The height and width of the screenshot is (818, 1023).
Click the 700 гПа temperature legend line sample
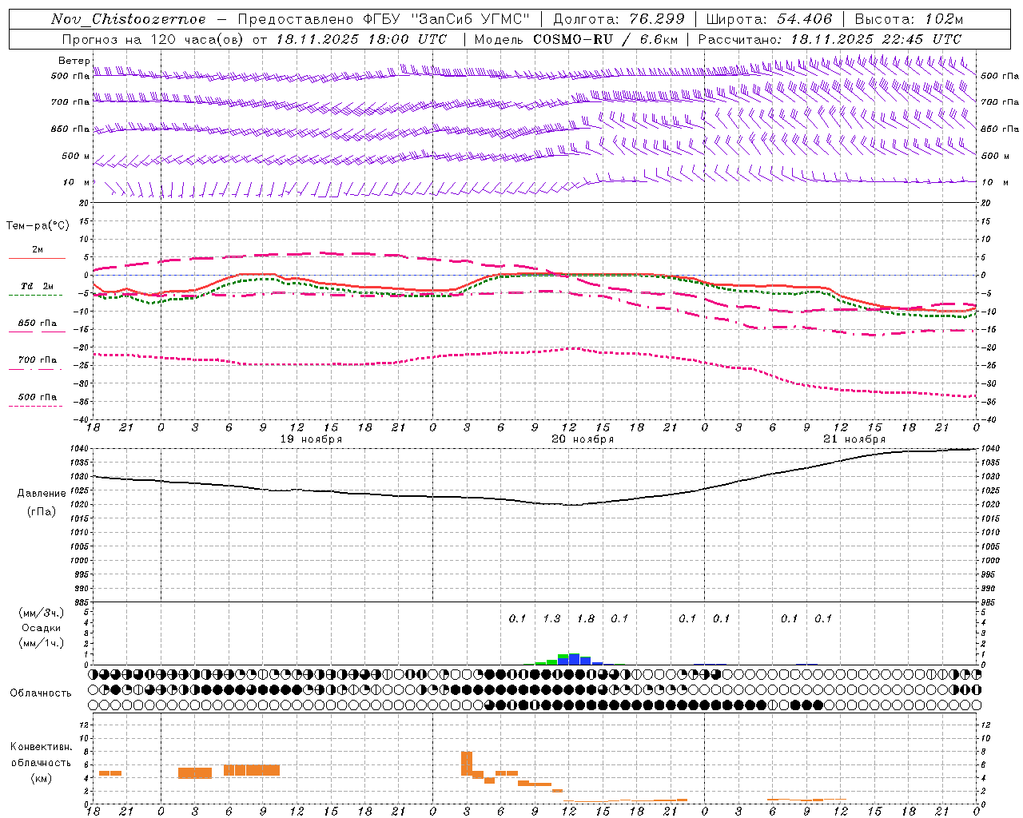click(x=35, y=370)
